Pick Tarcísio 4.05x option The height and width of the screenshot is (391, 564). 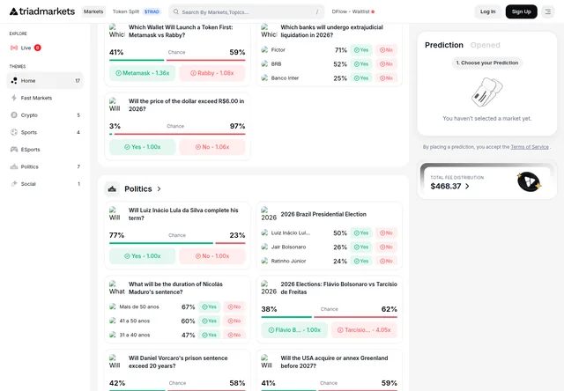pyautogui.click(x=364, y=330)
